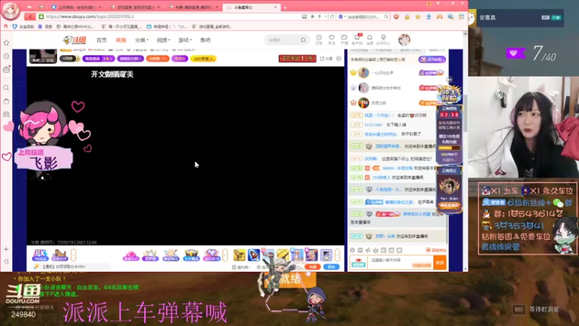This screenshot has height=326, width=579.
Task: Click chat username 我是一个吊丝
Action: 377,115
